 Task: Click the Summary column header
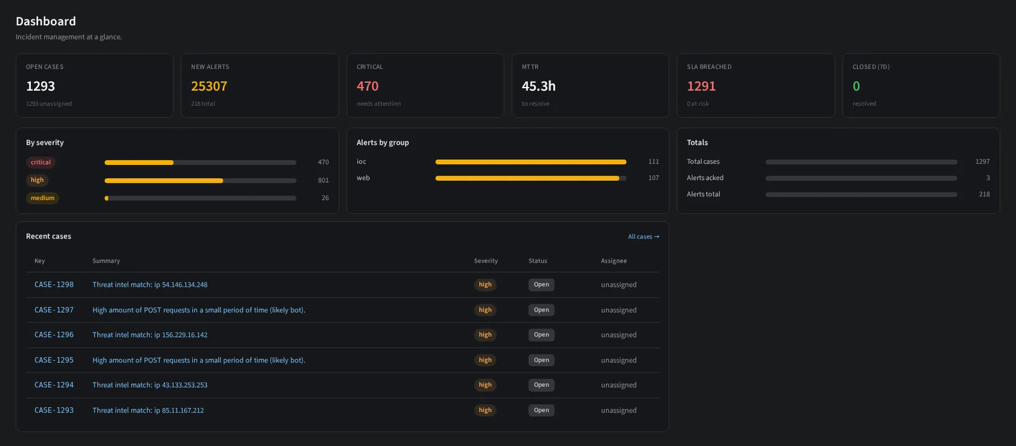coord(106,261)
